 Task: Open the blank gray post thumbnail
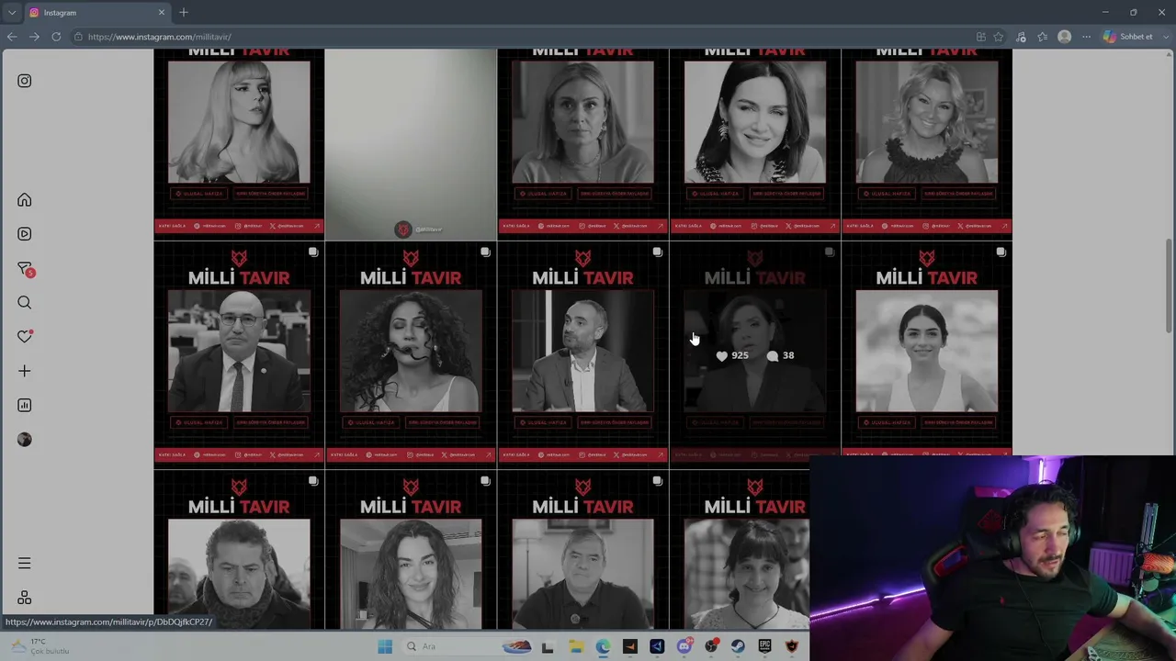[411, 143]
